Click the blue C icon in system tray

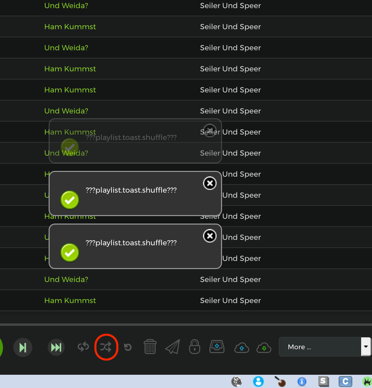(345, 382)
